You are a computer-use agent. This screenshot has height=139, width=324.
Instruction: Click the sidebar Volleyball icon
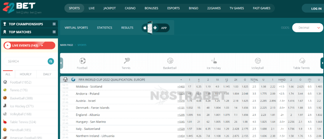pos(5,114)
